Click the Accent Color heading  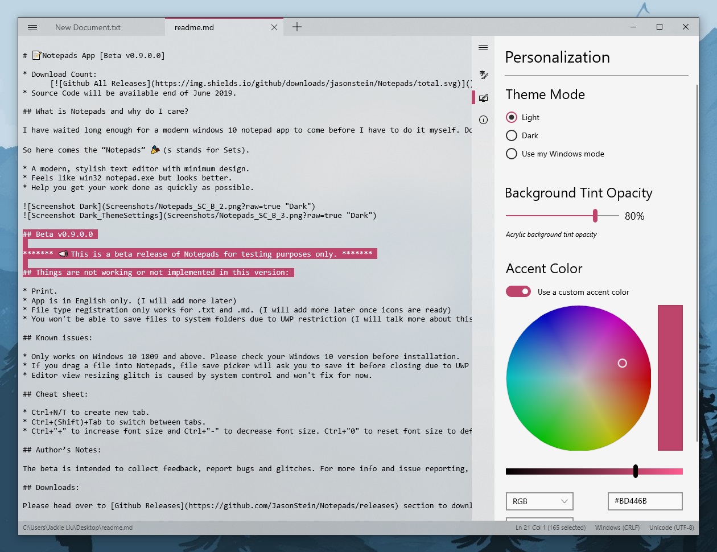coord(544,269)
